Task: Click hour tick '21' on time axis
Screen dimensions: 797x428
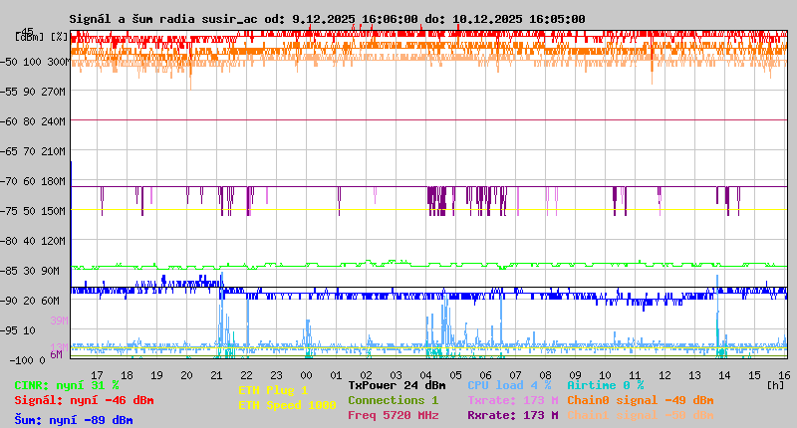Action: (x=216, y=375)
